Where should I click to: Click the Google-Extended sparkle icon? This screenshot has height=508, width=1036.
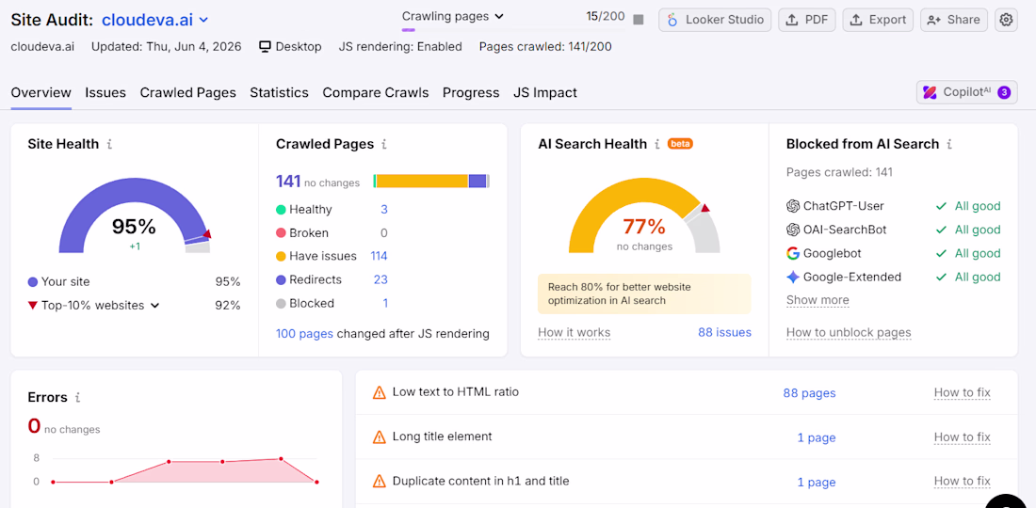click(793, 278)
